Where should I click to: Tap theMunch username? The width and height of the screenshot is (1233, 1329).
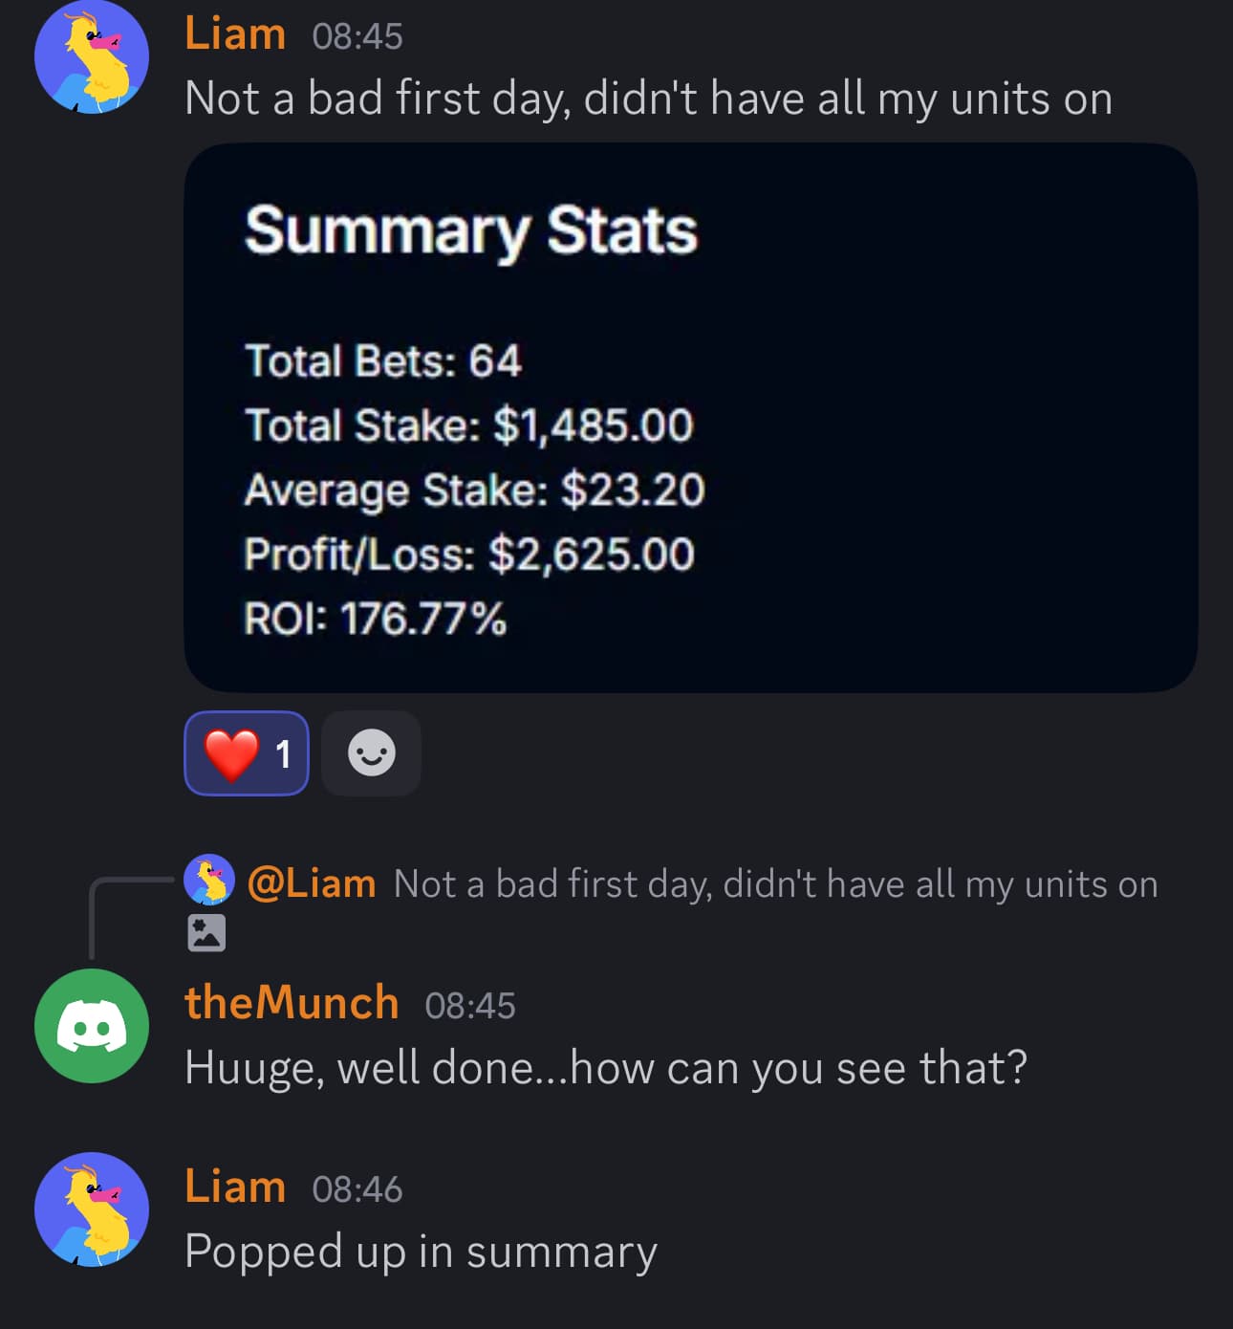(292, 1003)
